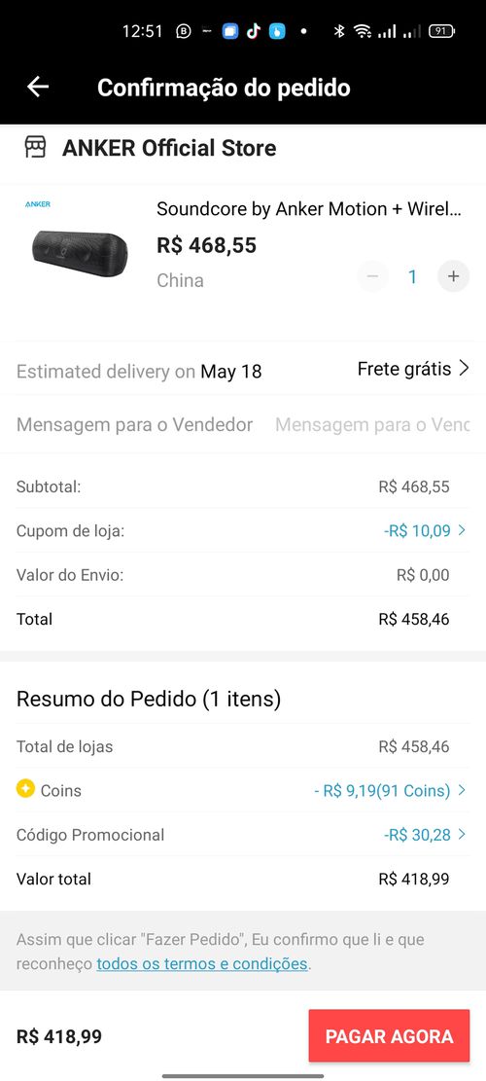Open ANKER Official Store name
This screenshot has height=1081, width=486.
pyautogui.click(x=169, y=148)
